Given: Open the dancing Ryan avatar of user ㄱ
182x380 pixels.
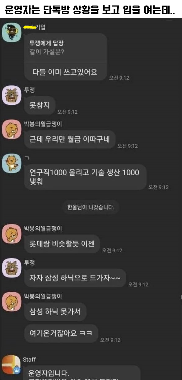Looking at the screenshot, I should [x=11, y=163].
